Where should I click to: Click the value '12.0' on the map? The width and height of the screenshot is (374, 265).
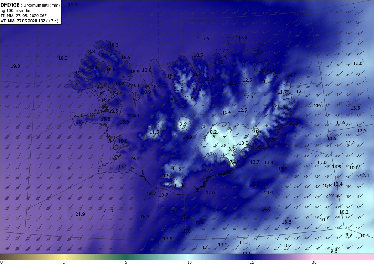coord(276,105)
